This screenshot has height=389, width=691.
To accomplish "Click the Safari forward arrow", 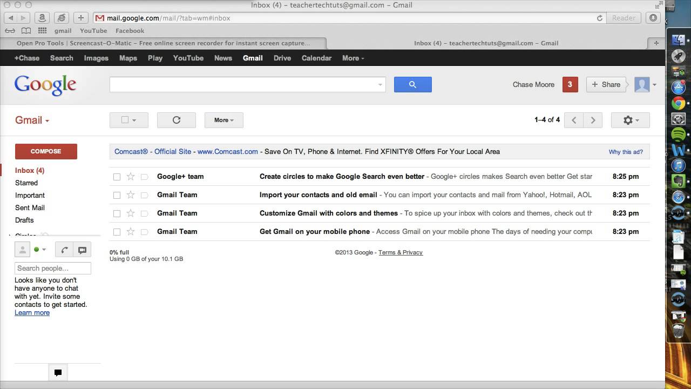I will [24, 18].
